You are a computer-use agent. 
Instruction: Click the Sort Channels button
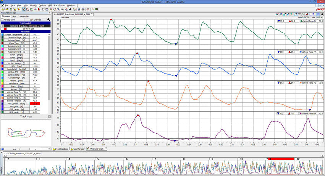point(35,19)
